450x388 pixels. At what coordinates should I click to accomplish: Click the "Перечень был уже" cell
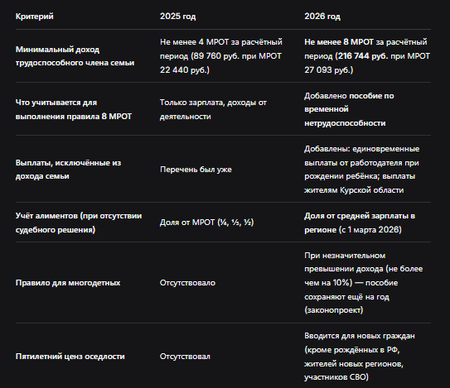(196, 170)
